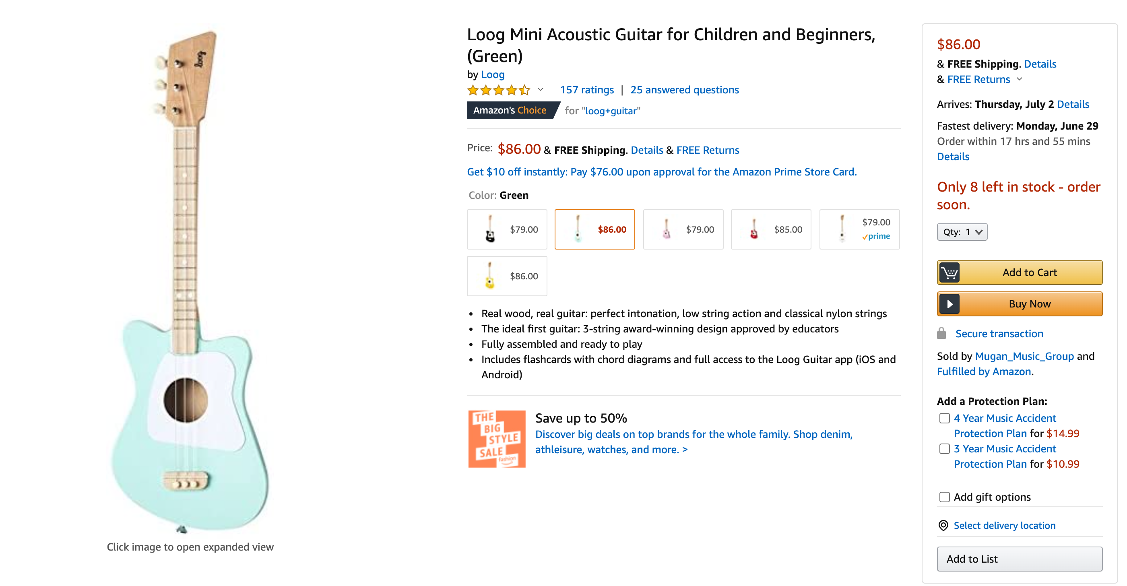1127x586 pixels.
Task: Click the play icon on Buy Now button
Action: (x=950, y=304)
